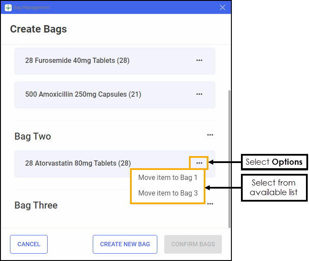Click the Bag Three section heading
The height and width of the screenshot is (261, 309).
tap(36, 205)
